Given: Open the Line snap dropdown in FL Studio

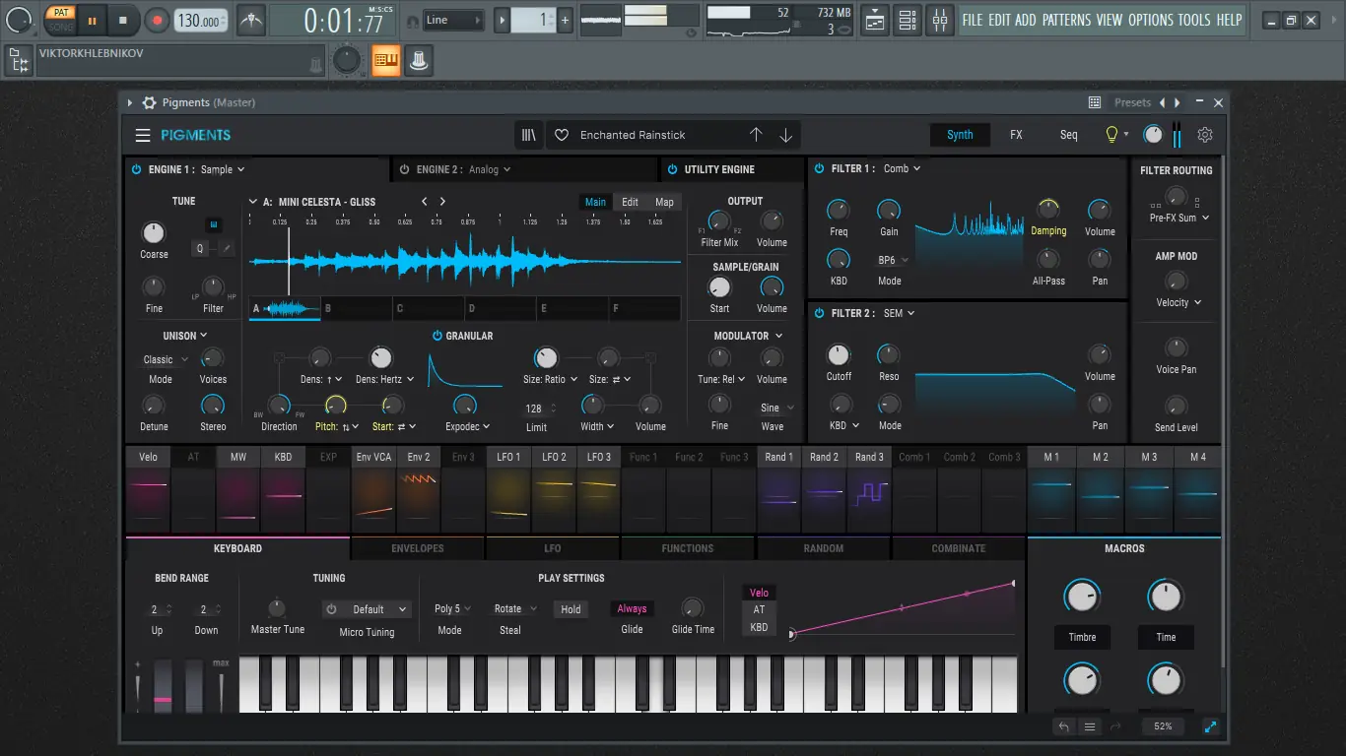Looking at the screenshot, I should point(454,20).
